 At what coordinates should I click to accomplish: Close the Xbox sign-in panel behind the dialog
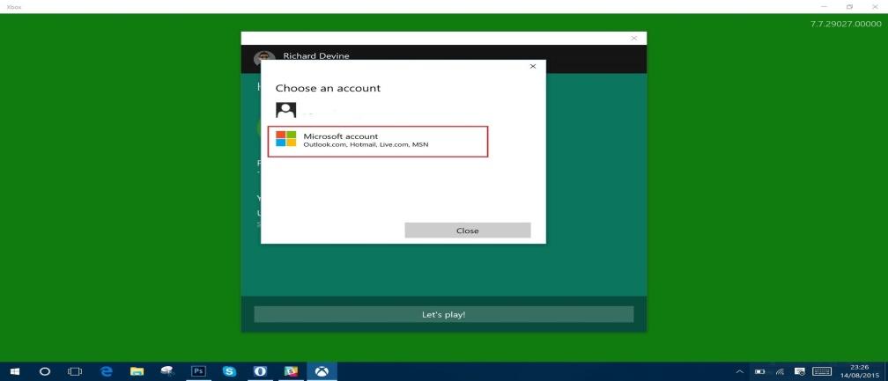tap(633, 39)
